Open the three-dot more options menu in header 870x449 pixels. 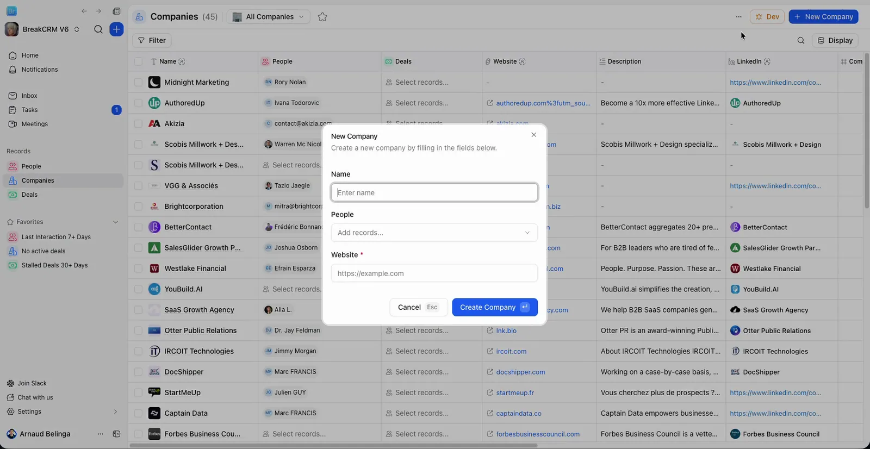pyautogui.click(x=738, y=17)
